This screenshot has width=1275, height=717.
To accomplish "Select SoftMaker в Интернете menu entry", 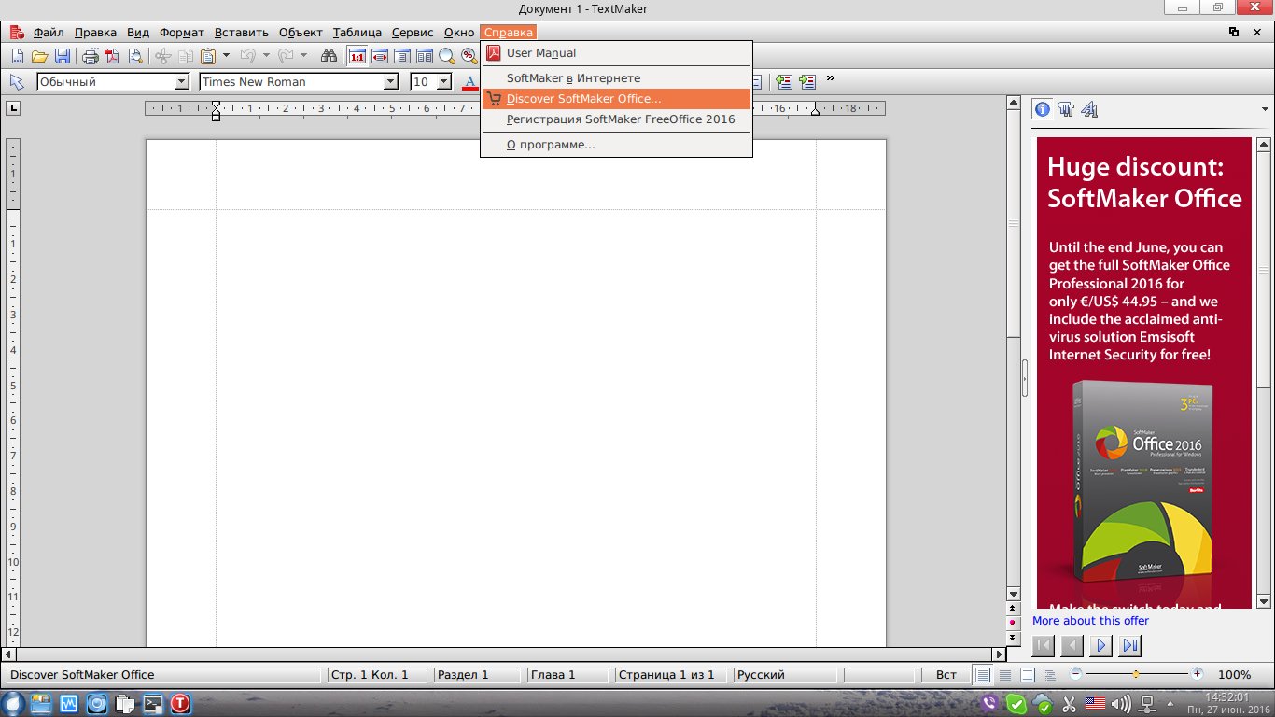I will coord(616,78).
